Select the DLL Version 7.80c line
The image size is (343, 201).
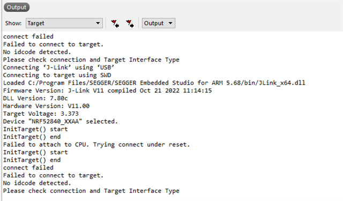[35, 98]
